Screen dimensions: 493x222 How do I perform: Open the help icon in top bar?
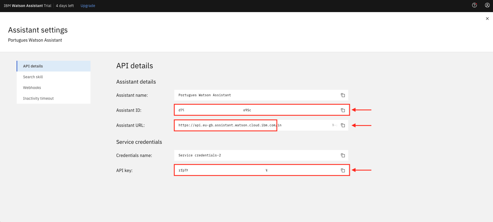point(474,5)
